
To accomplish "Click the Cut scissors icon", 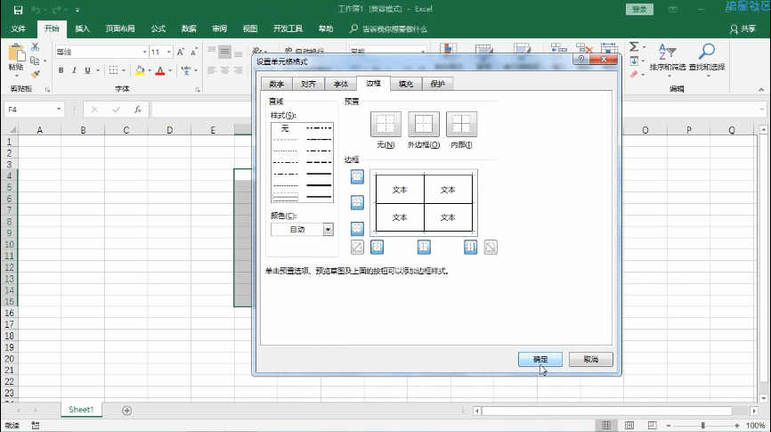I will click(35, 46).
